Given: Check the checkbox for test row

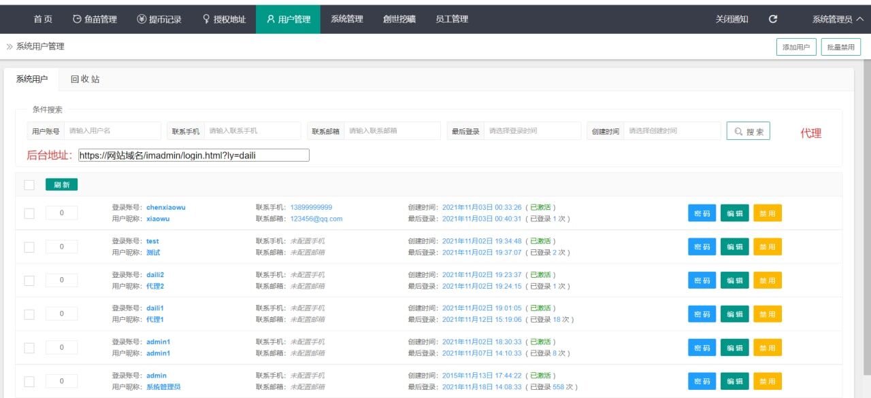Looking at the screenshot, I should pyautogui.click(x=29, y=247).
